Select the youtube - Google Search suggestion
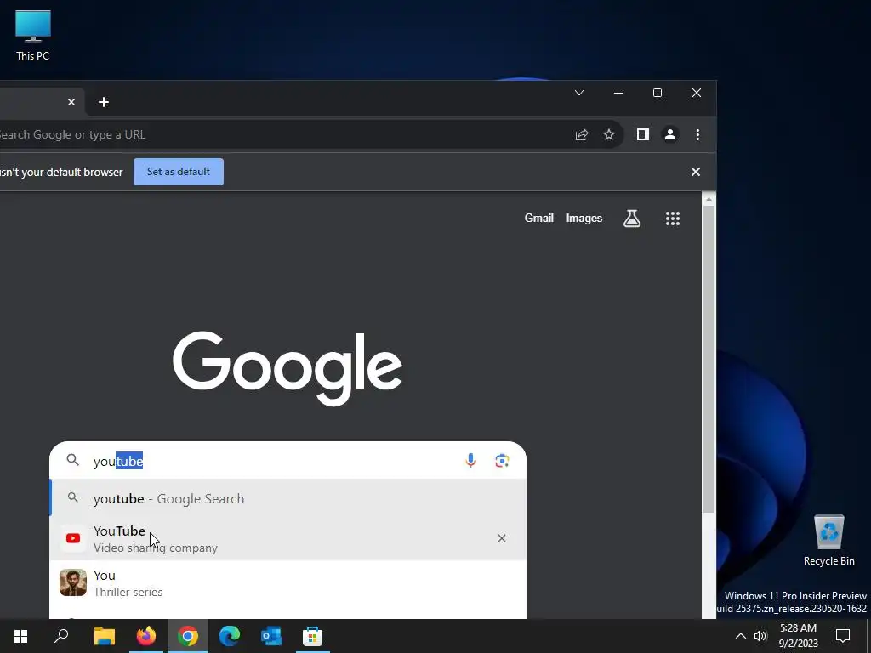871x653 pixels. tap(287, 498)
